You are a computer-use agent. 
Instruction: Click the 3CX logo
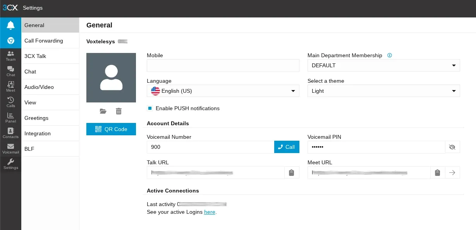pos(10,8)
